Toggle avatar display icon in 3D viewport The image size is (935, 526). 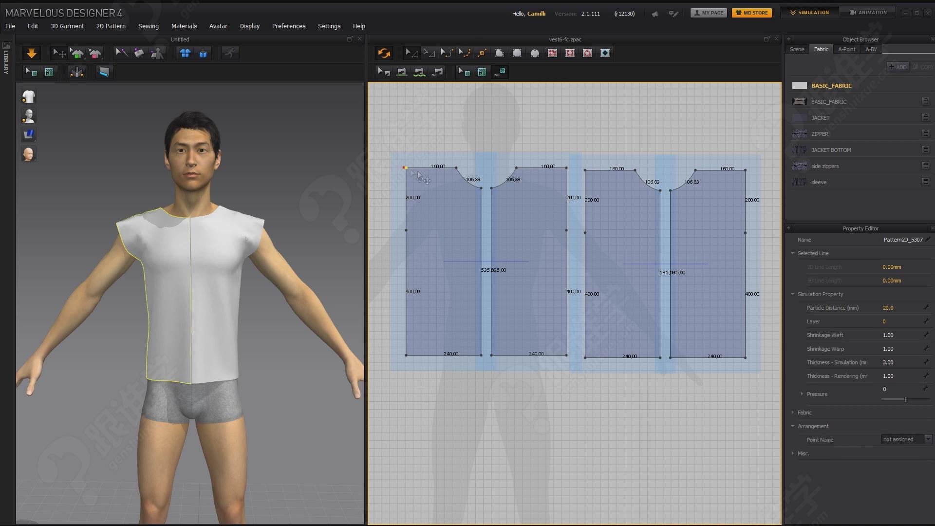coord(29,116)
